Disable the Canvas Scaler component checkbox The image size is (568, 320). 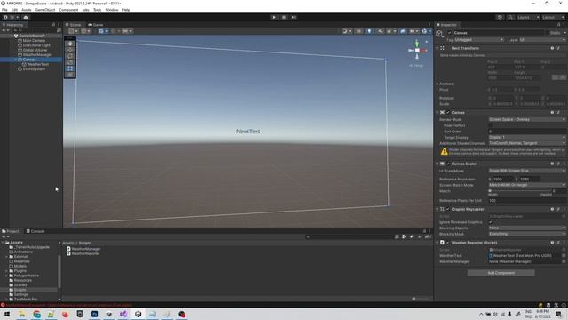pyautogui.click(x=447, y=164)
